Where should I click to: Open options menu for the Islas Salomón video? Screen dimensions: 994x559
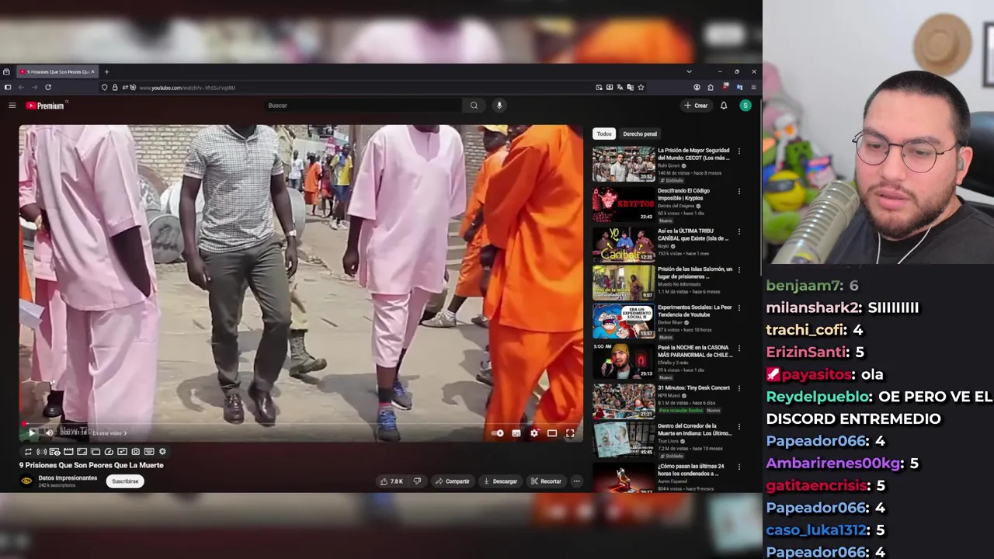(739, 270)
